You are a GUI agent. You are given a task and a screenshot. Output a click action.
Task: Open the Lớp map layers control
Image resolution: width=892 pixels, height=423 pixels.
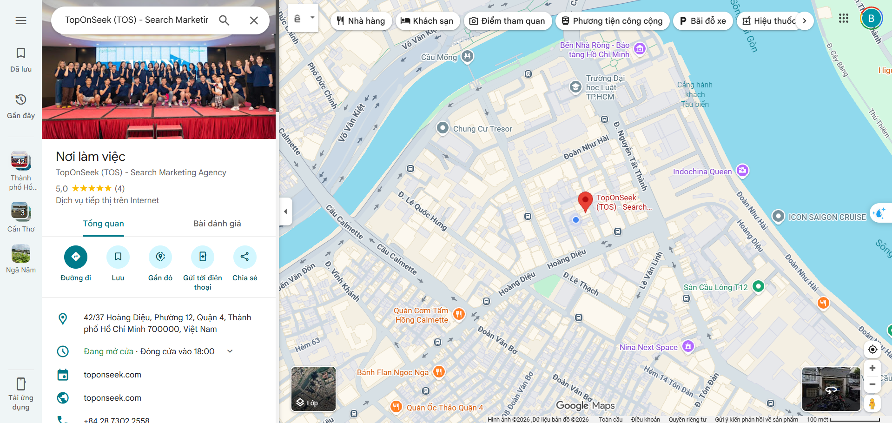313,389
